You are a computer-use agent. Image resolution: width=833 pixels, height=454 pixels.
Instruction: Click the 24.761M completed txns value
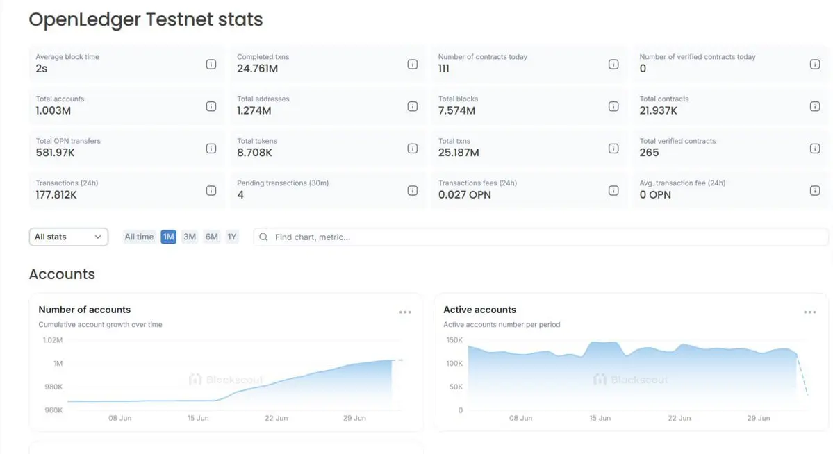[257, 69]
